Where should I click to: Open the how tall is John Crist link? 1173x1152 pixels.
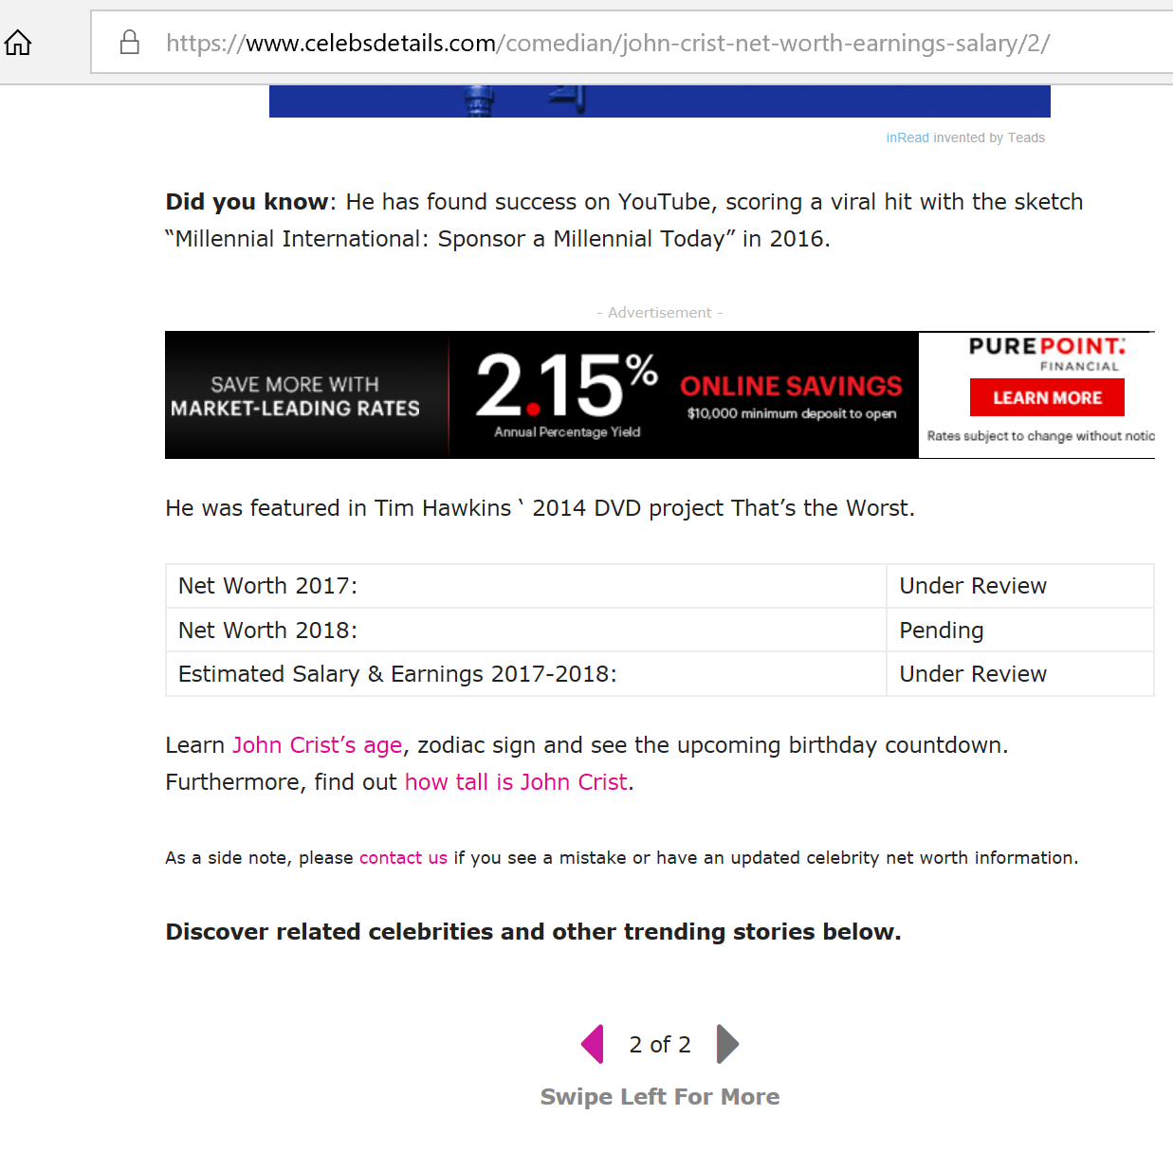[x=516, y=782]
